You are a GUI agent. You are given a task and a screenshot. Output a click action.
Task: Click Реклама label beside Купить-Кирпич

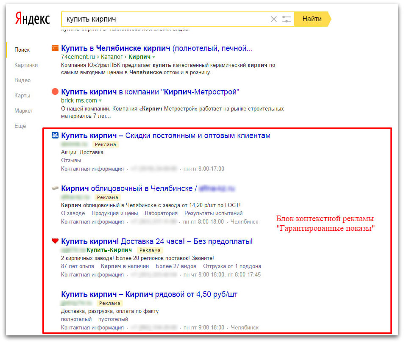pyautogui.click(x=150, y=250)
